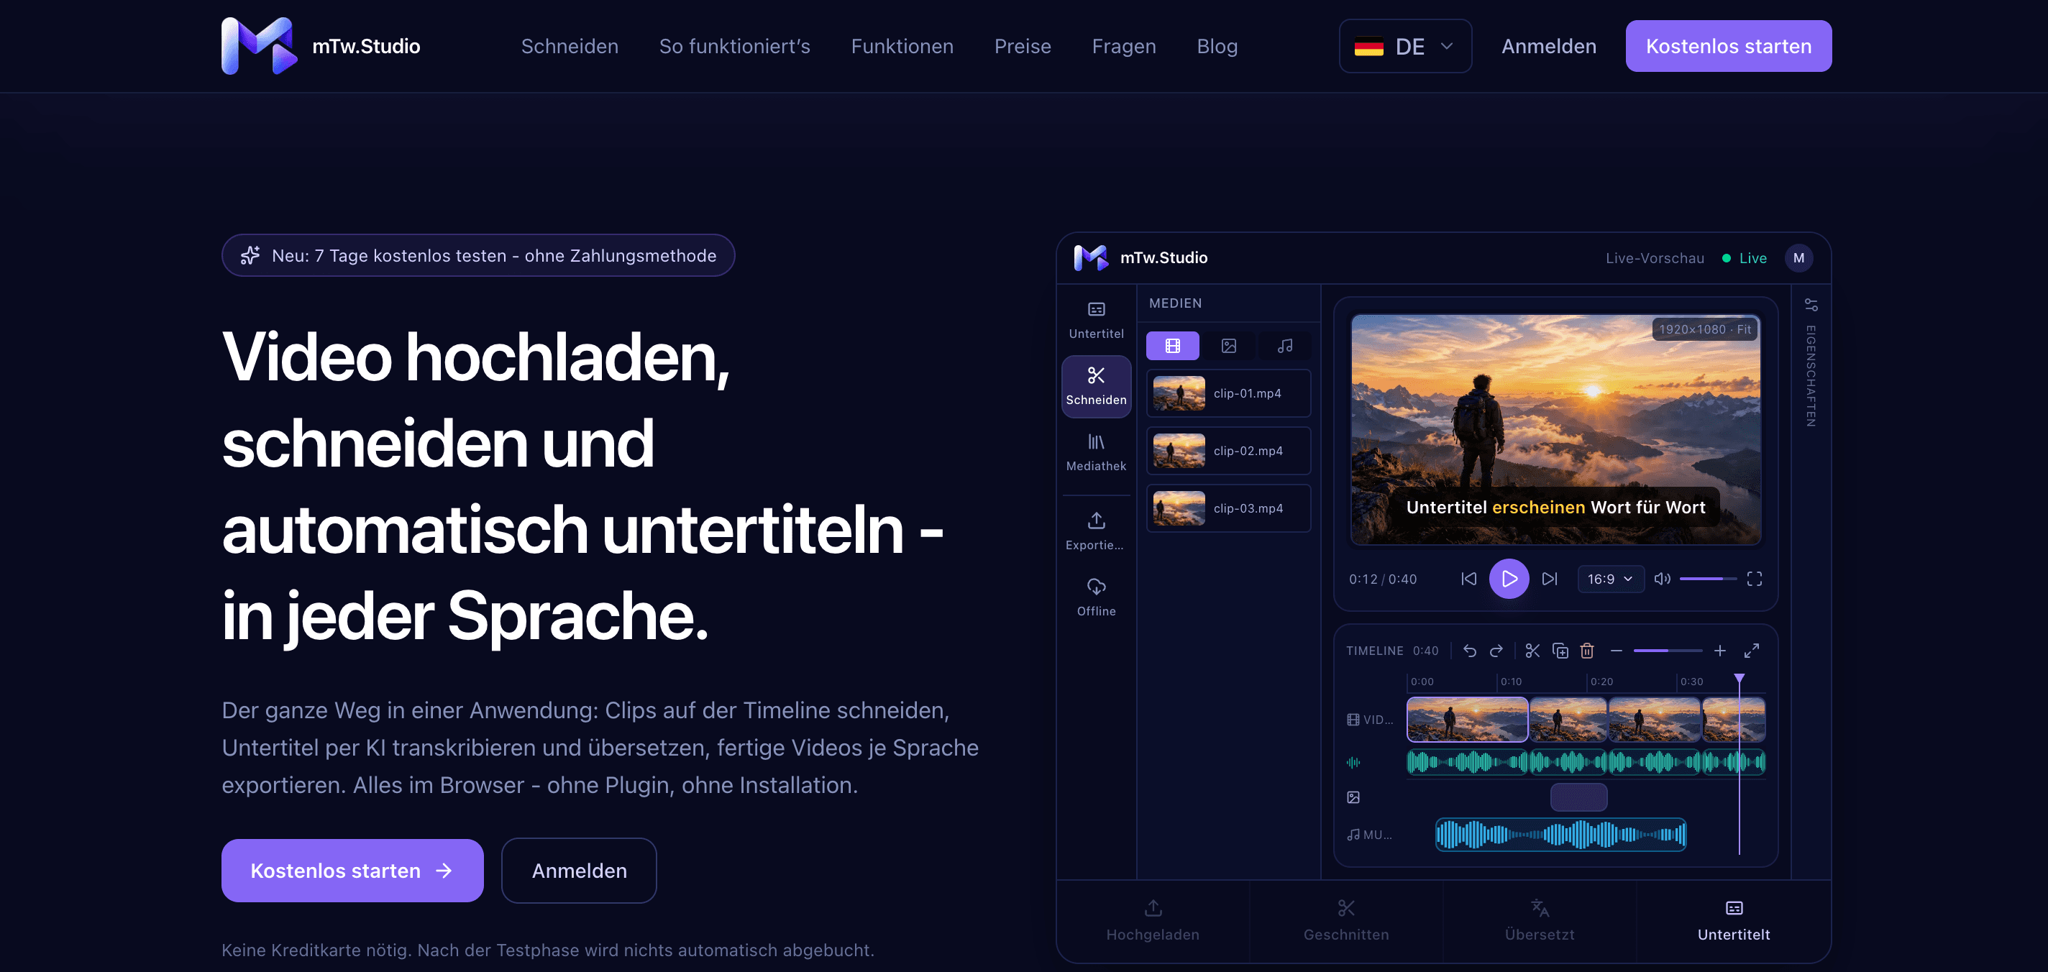Select clip-03.mp4 in media list
2048x972 pixels.
tap(1228, 508)
